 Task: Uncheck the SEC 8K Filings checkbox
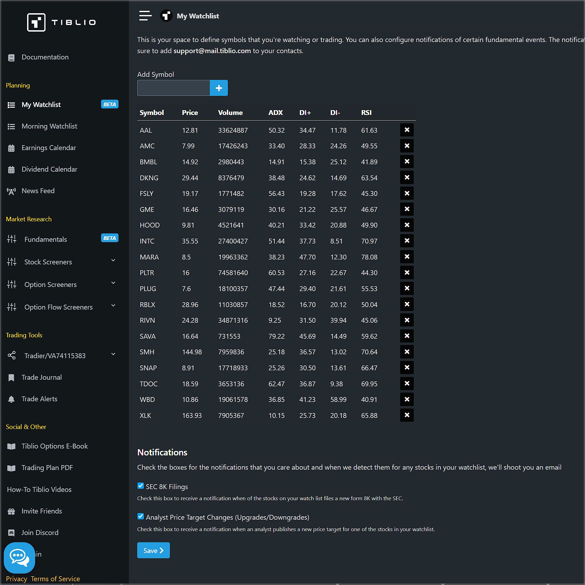[x=141, y=486]
